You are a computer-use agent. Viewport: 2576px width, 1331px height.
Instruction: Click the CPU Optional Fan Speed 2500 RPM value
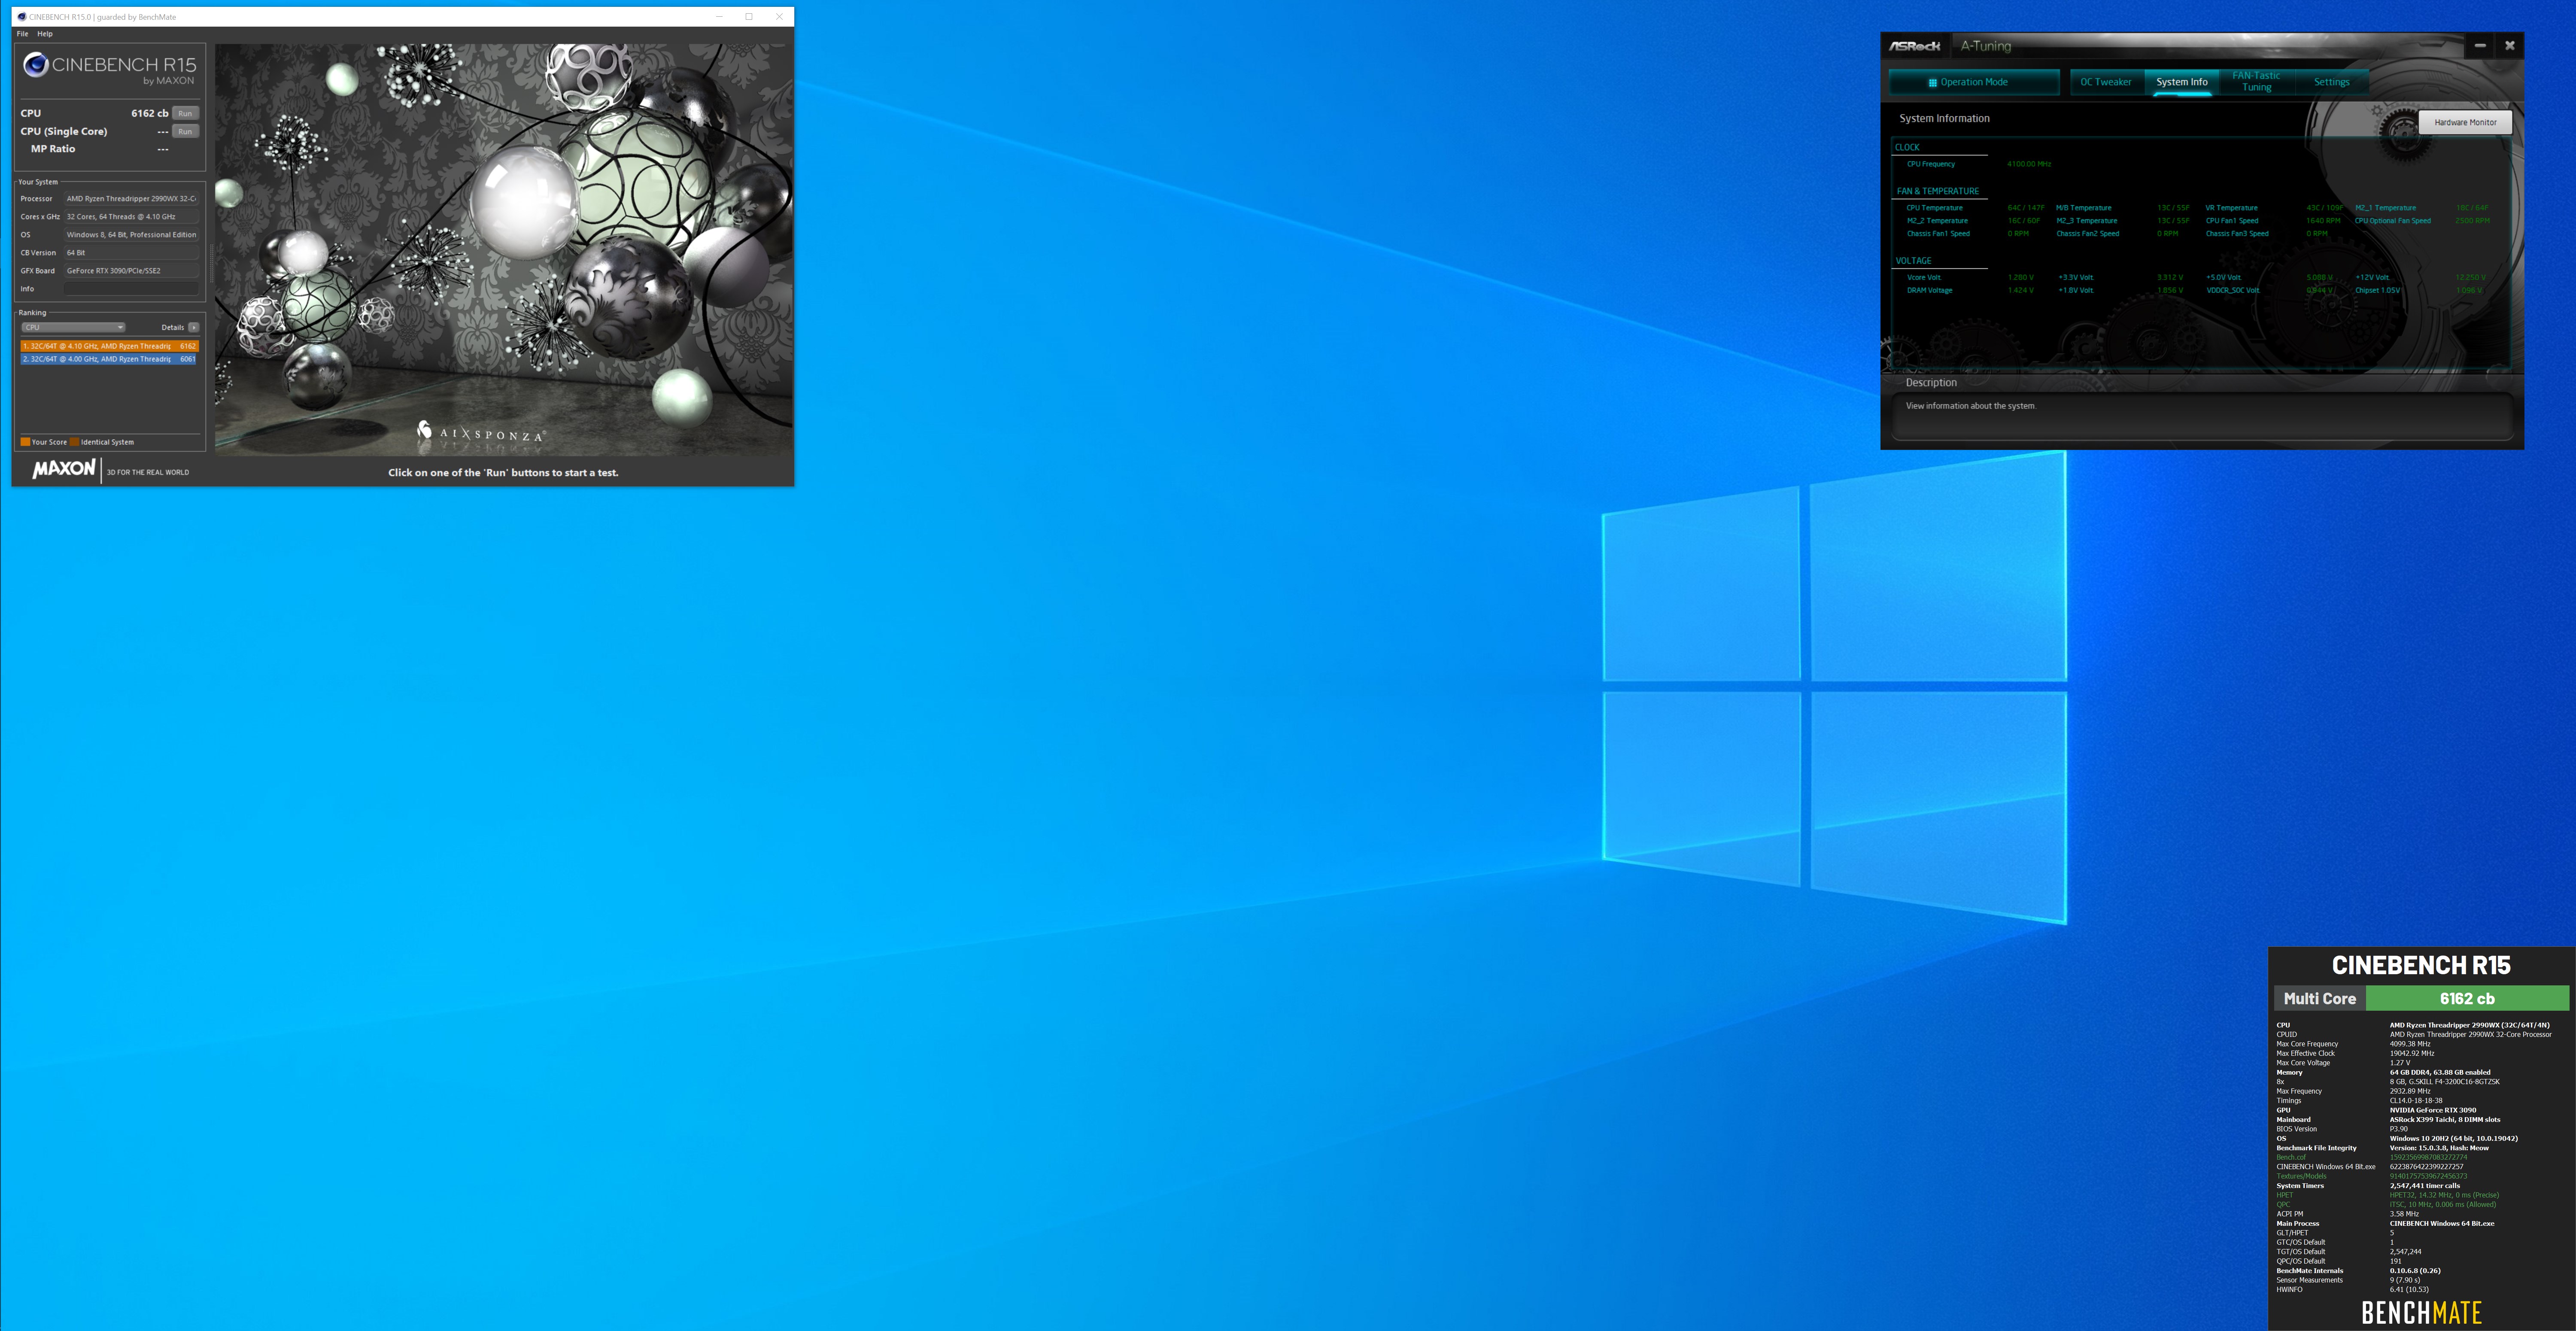coord(2472,221)
